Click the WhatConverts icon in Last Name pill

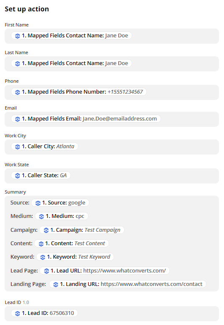point(18,64)
